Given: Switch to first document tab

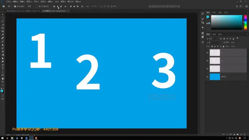Looking at the screenshot, I should 22,11.
